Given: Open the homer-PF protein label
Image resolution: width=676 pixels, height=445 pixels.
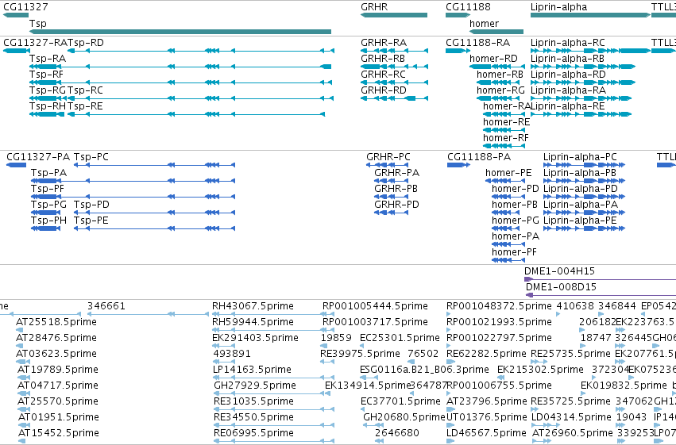Looking at the screenshot, I should pos(514,252).
